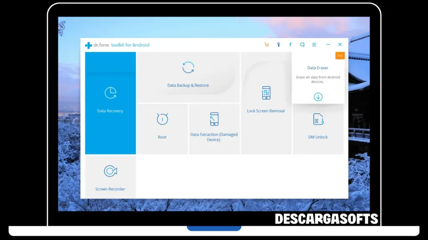
Task: Click the shopping cart purchase icon
Action: (x=267, y=45)
